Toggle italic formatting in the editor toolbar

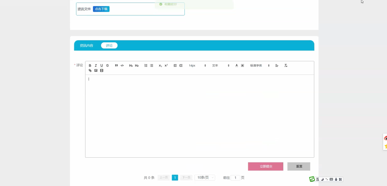coord(96,66)
